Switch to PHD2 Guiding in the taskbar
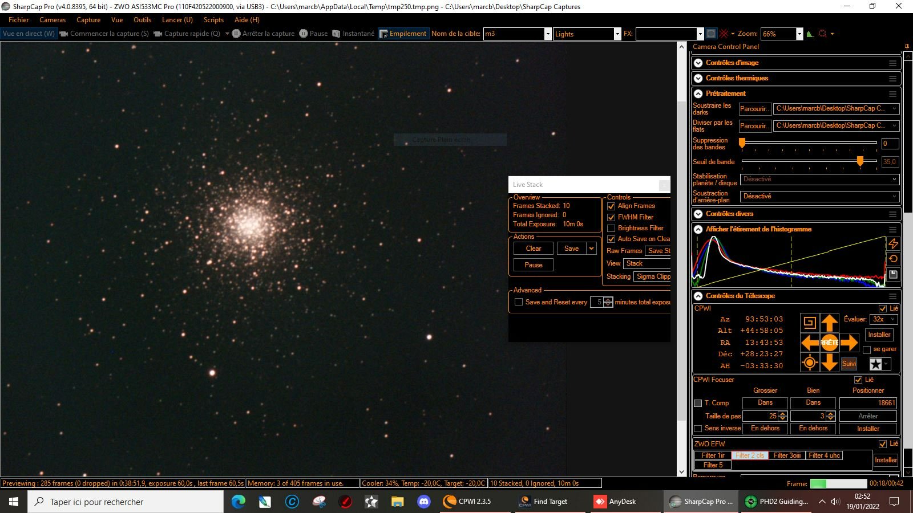 (777, 502)
